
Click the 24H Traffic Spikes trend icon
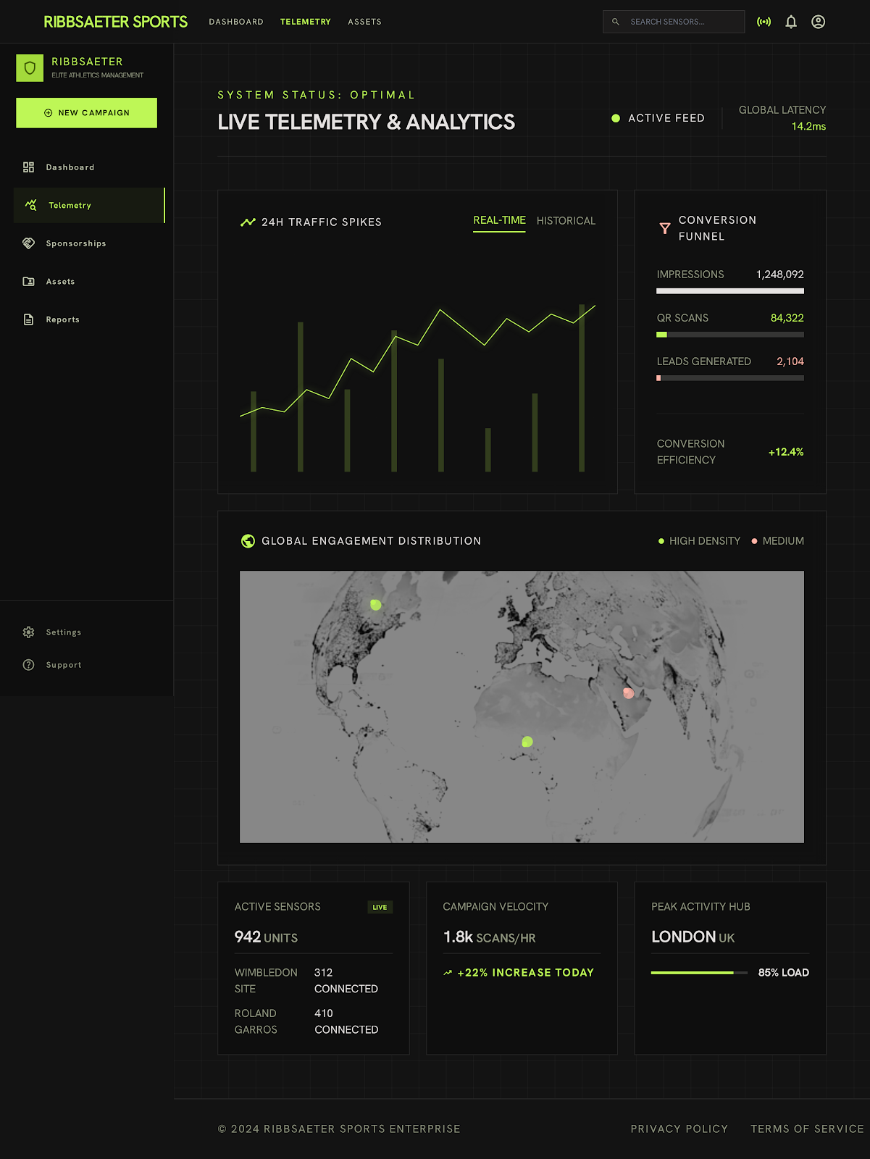[248, 222]
